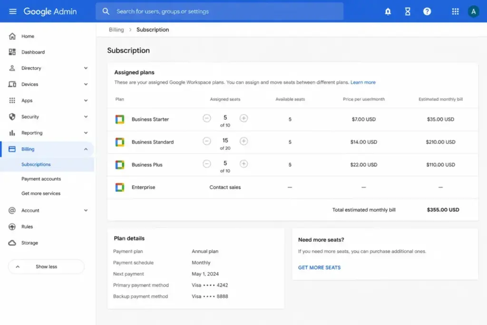
Task: Click the $7.00 USD price per user
Action: (x=364, y=119)
